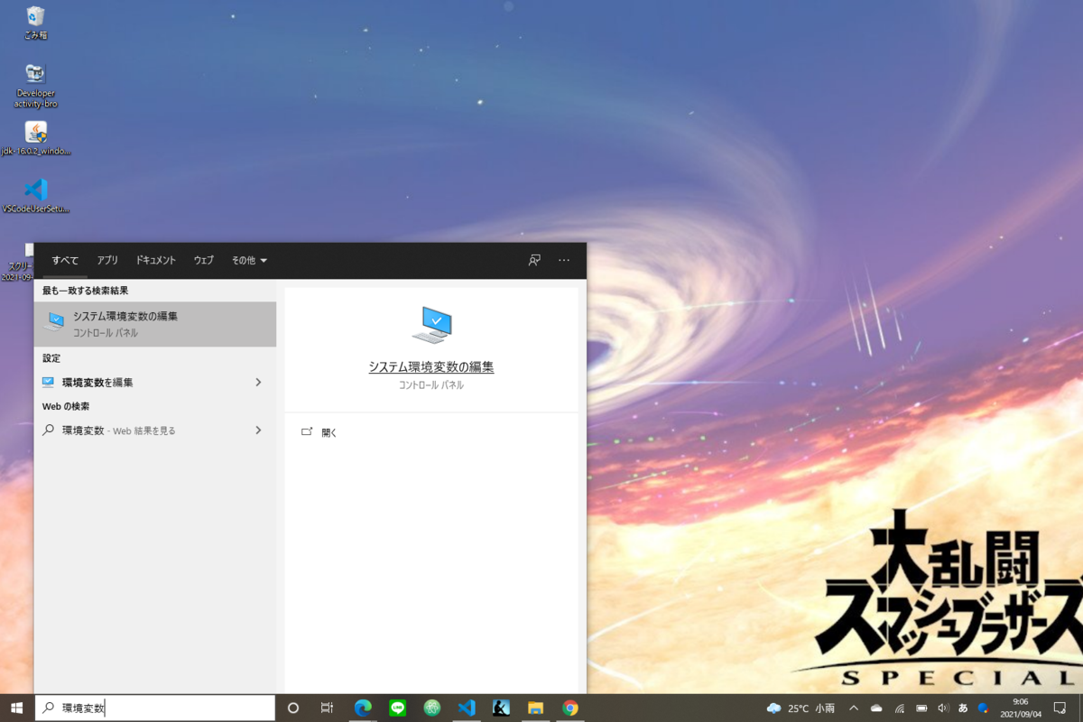Click the large control panel icon in preview

pyautogui.click(x=431, y=324)
